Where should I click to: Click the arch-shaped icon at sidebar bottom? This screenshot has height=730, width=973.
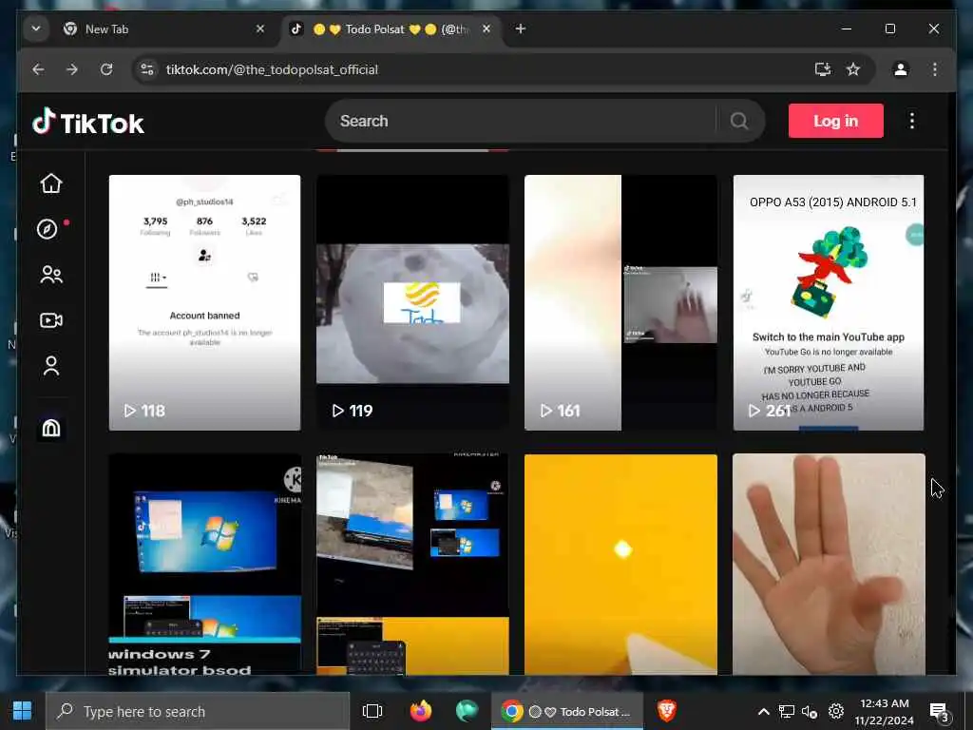pyautogui.click(x=51, y=428)
